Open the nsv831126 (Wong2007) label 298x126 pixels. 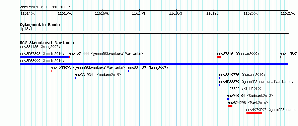pyautogui.click(x=40, y=47)
